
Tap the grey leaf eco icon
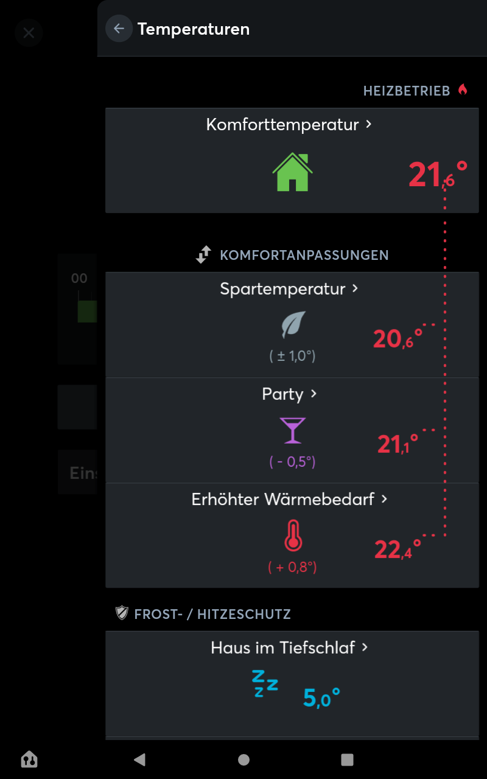point(293,325)
